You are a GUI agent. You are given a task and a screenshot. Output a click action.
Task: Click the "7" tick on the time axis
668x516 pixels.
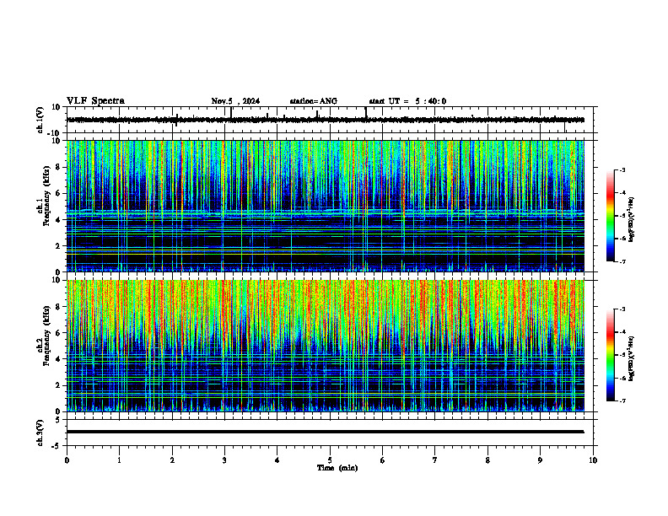point(435,460)
